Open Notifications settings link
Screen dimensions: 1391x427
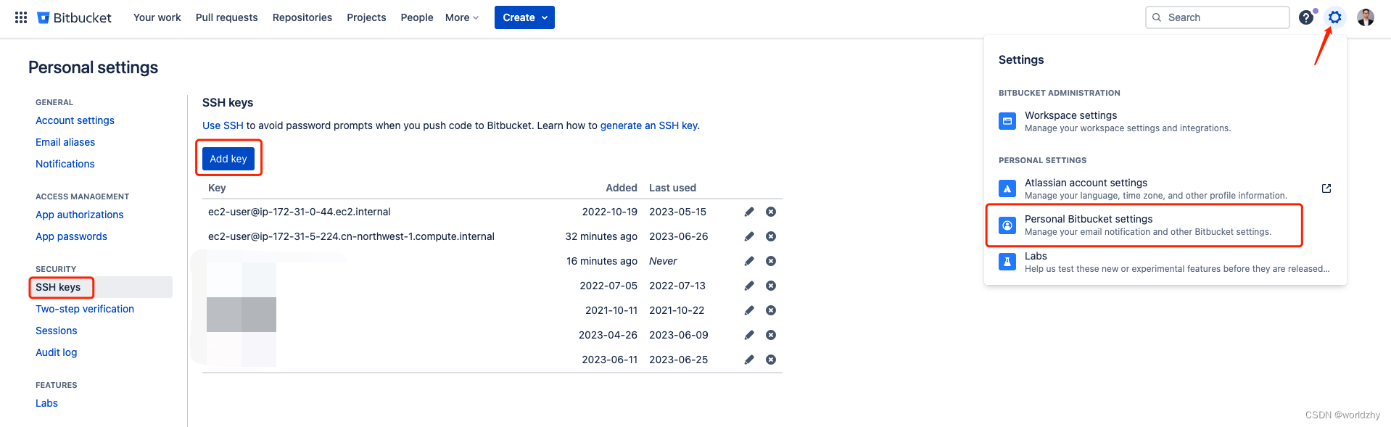pyautogui.click(x=65, y=164)
